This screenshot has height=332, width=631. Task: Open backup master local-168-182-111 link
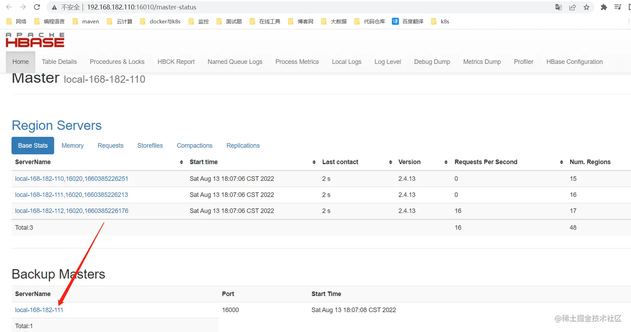pyautogui.click(x=39, y=310)
